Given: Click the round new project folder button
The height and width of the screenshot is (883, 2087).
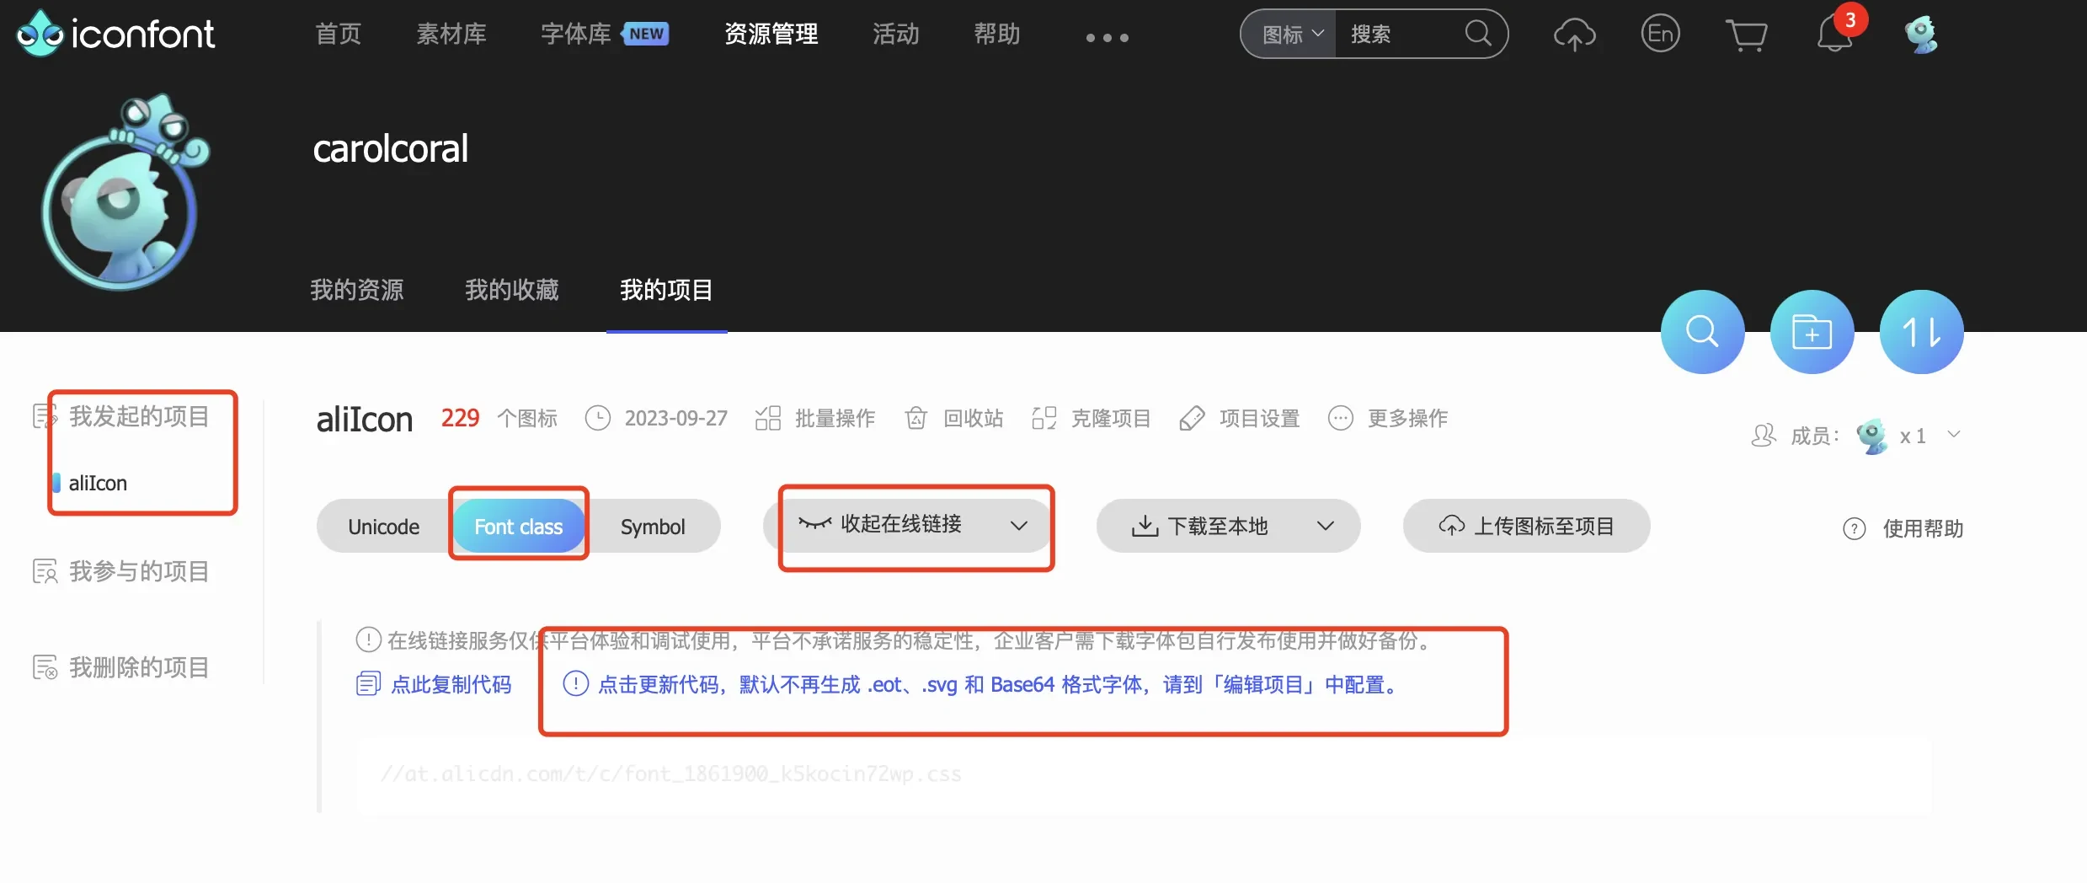Looking at the screenshot, I should (x=1812, y=332).
